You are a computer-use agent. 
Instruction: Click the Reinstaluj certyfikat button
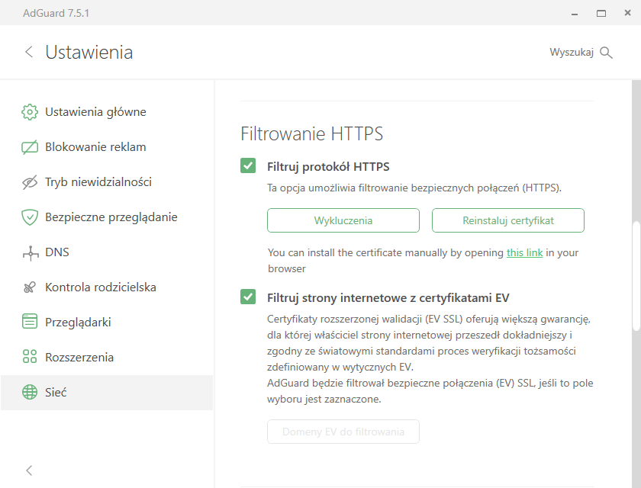(x=508, y=220)
